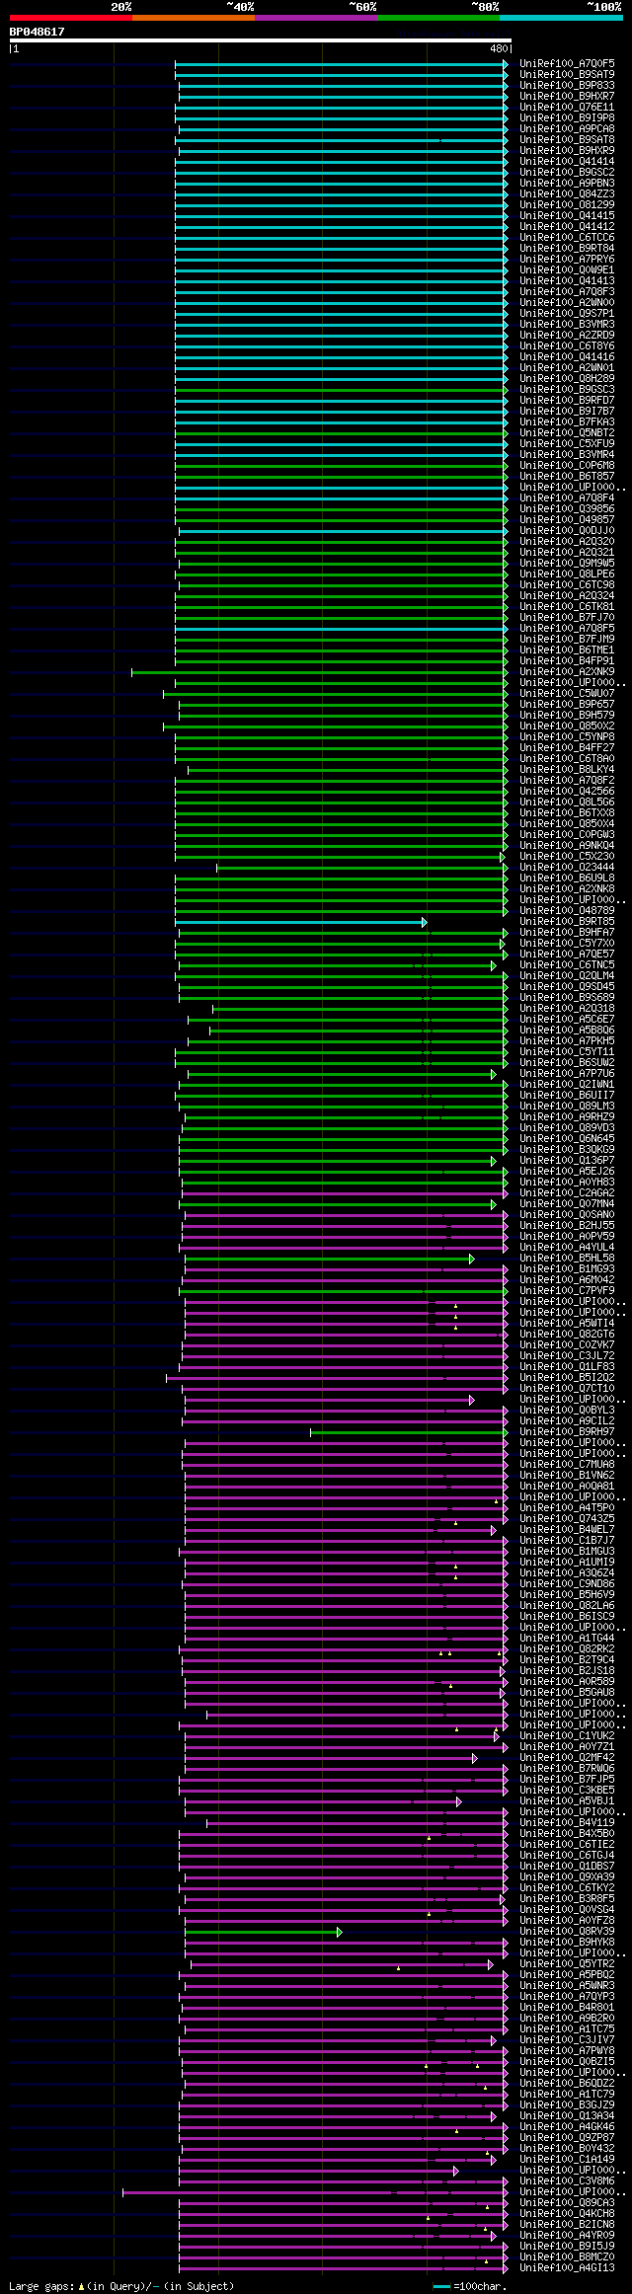Screen dimensions: 632x2294
Task: Click label UniRef100_A5WTI4
Action: click(567, 1324)
